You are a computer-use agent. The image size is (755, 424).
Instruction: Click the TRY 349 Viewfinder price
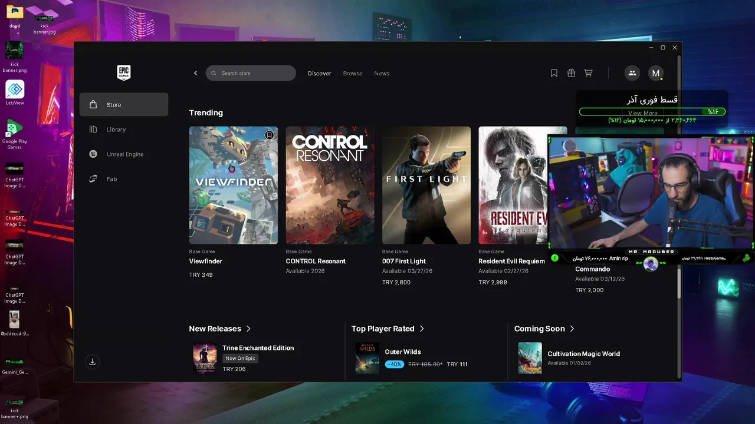click(201, 275)
